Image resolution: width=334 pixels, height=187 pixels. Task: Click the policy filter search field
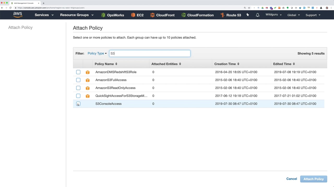150,54
